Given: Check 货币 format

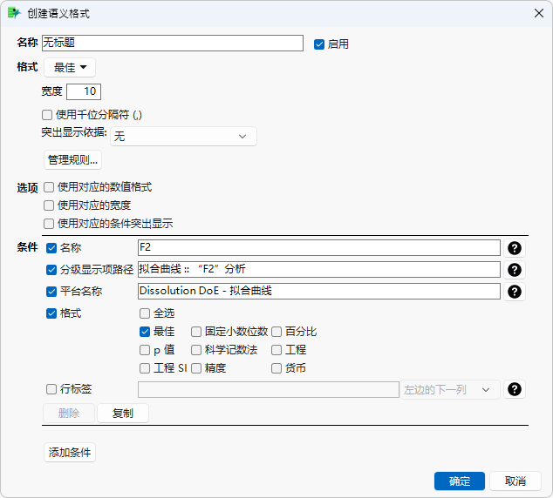Looking at the screenshot, I should coord(276,368).
